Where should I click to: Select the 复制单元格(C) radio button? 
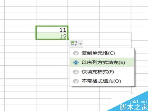pos(76,53)
